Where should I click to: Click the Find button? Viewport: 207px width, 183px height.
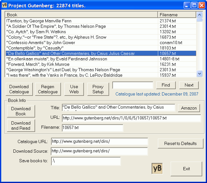166,85
